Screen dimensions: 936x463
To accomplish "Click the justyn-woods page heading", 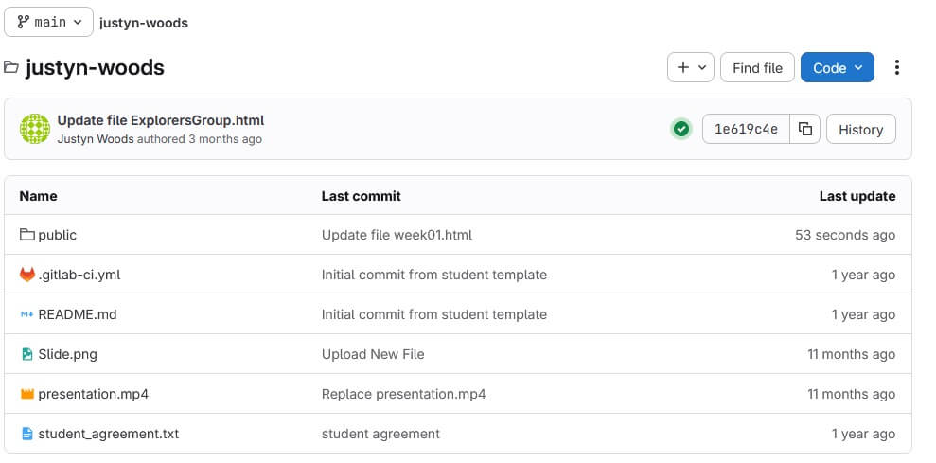I will coord(95,67).
